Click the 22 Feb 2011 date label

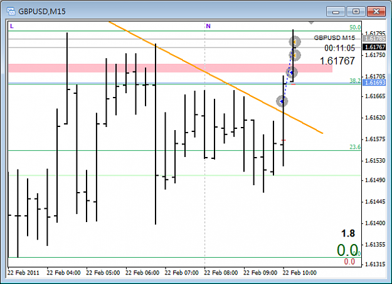pos(23,273)
